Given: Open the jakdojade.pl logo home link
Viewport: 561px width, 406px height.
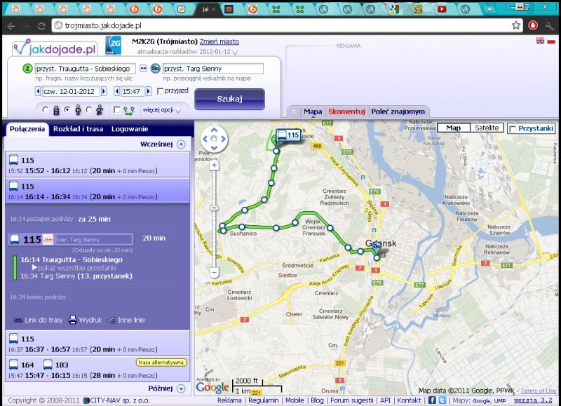Looking at the screenshot, I should (55, 48).
